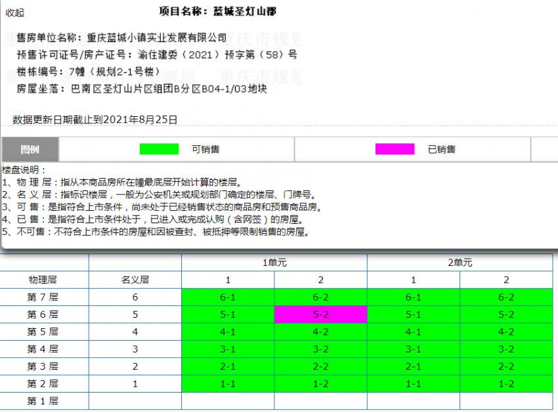Open the 图例 legend tab
The height and width of the screenshot is (413, 558).
(x=31, y=148)
